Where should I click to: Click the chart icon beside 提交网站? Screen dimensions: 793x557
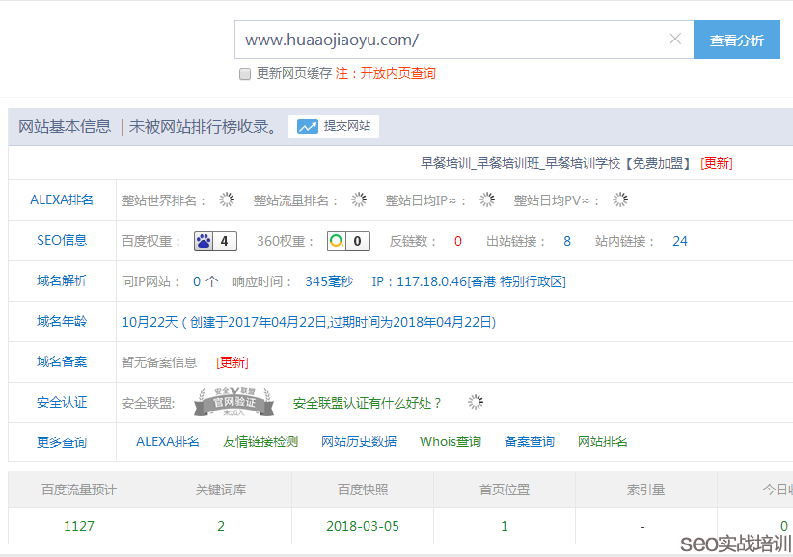310,125
